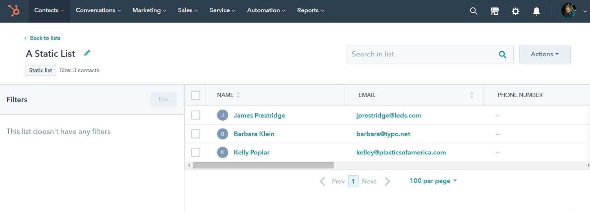Click the EMAIL column header label
The height and width of the screenshot is (212, 590).
click(x=367, y=95)
